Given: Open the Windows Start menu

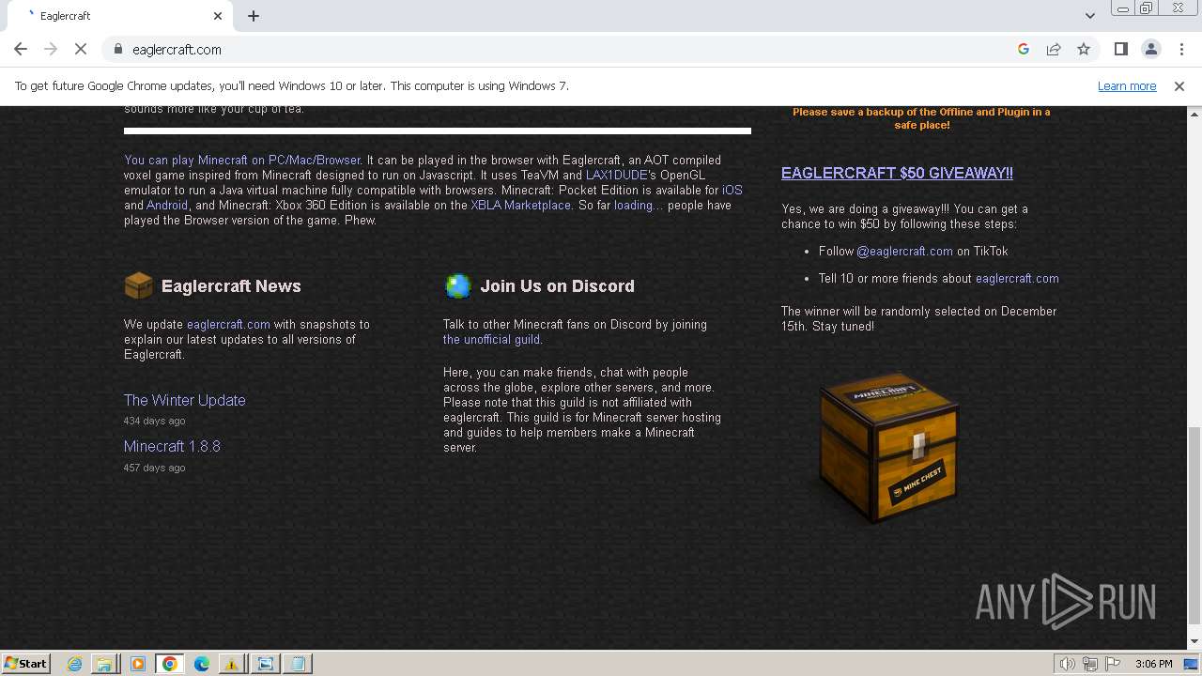Looking at the screenshot, I should [x=25, y=663].
